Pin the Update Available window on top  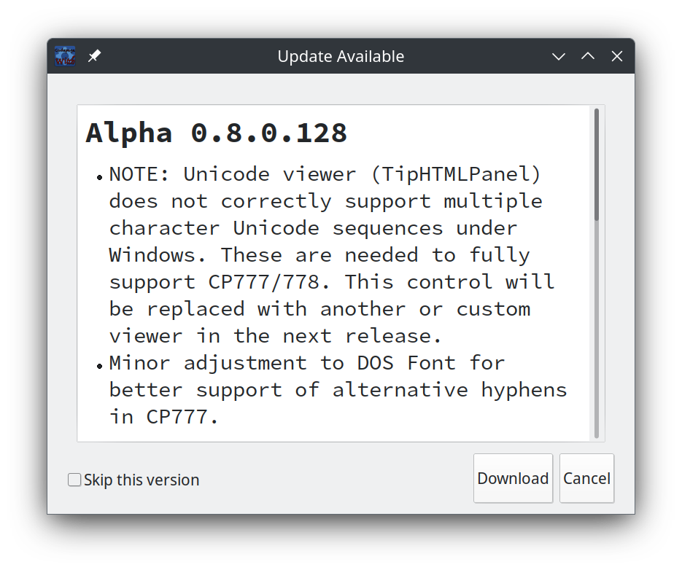[x=94, y=56]
